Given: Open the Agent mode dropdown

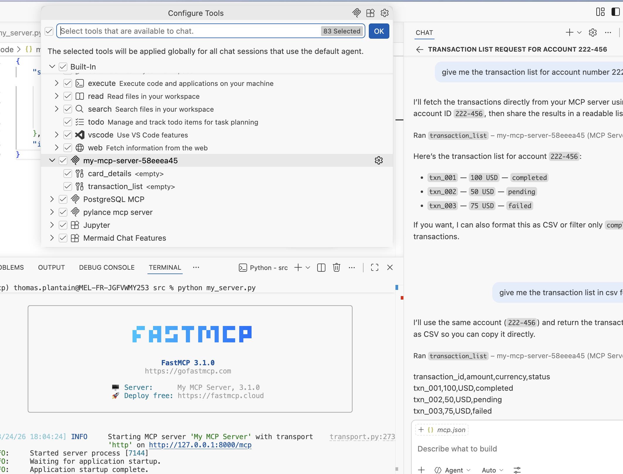Looking at the screenshot, I should pos(452,470).
